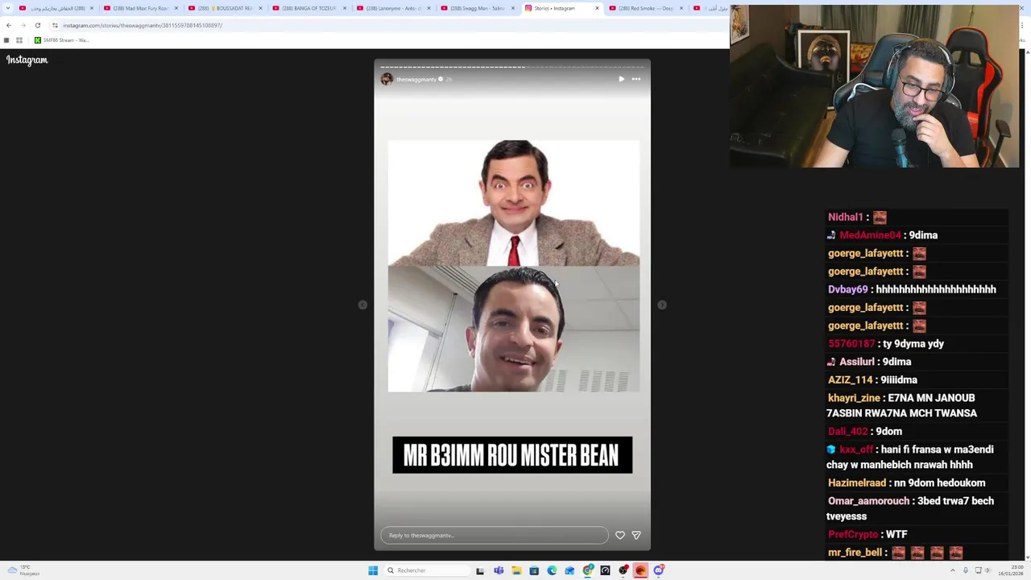The width and height of the screenshot is (1031, 580).
Task: Click the chat username PrefCrypto
Action: 853,535
